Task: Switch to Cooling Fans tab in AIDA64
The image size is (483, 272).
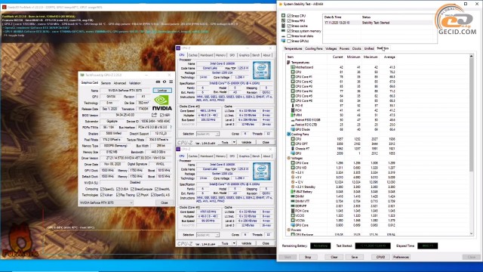Action: [314, 48]
